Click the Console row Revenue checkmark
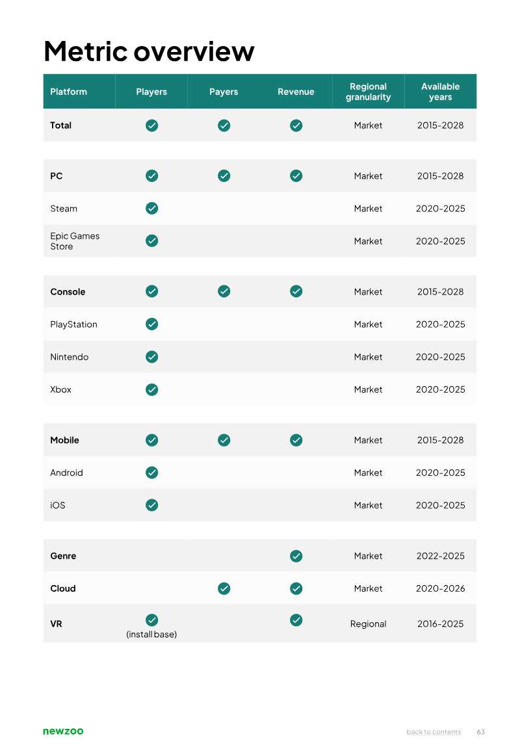 click(296, 291)
